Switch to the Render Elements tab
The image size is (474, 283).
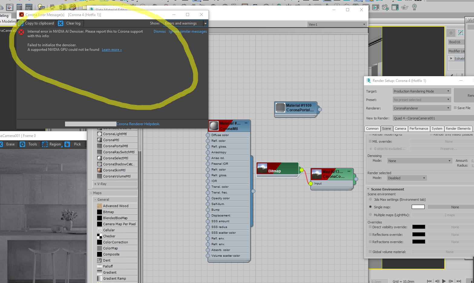(x=458, y=128)
